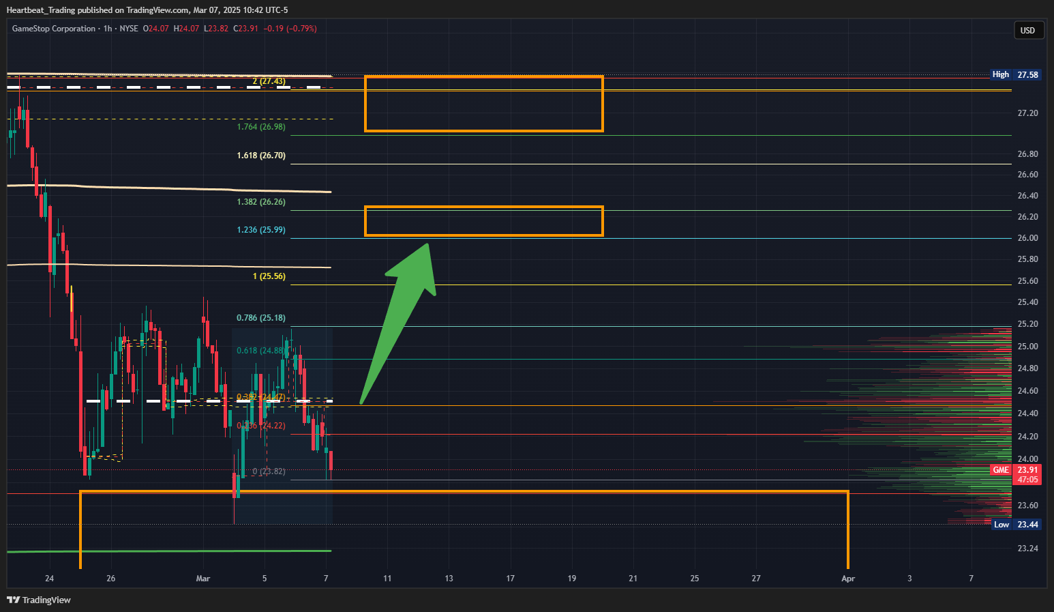Viewport: 1054px width, 612px height.
Task: Click date 11 on the time axis
Action: click(x=387, y=579)
